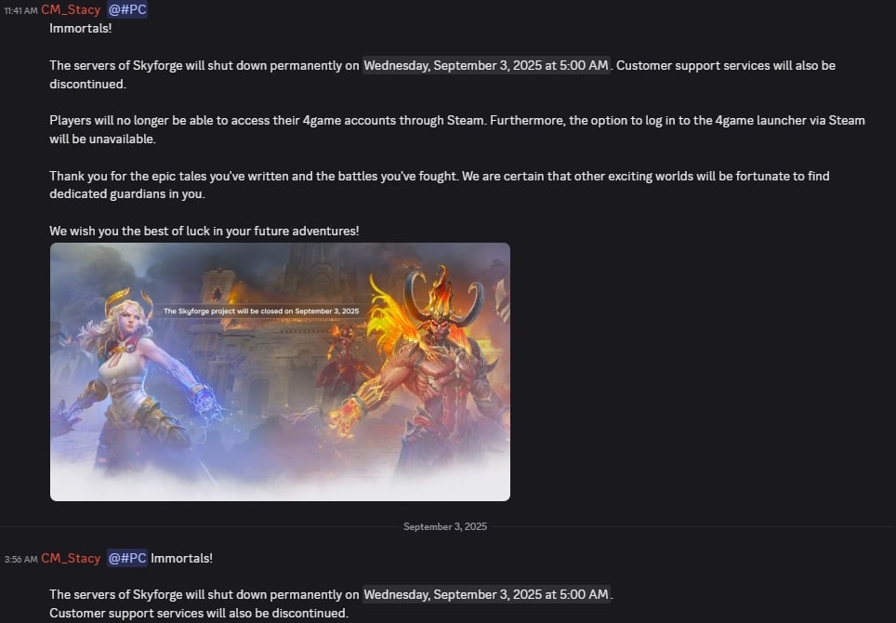Click the highlighted shutdown date in the first message
Screen dimensions: 896x623
point(486,65)
